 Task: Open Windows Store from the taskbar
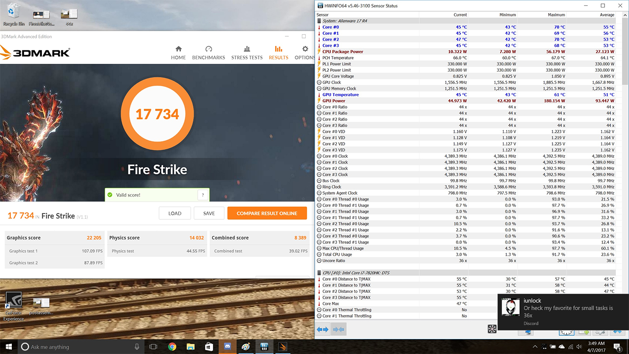click(x=209, y=347)
